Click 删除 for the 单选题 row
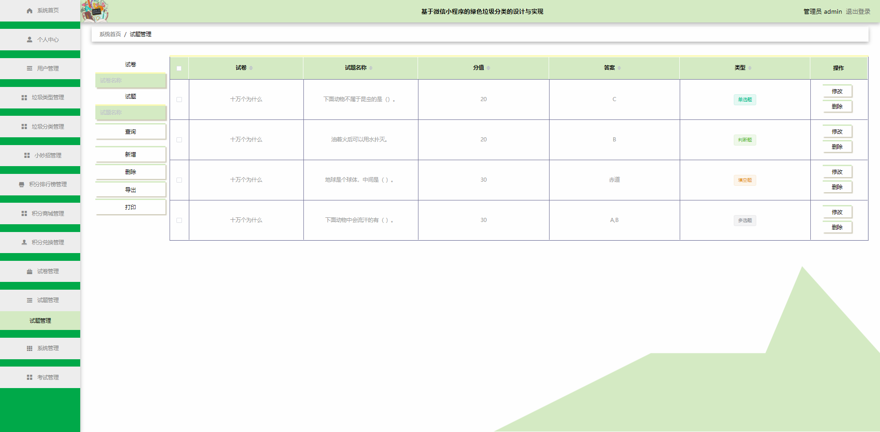The height and width of the screenshot is (432, 880). coord(837,107)
